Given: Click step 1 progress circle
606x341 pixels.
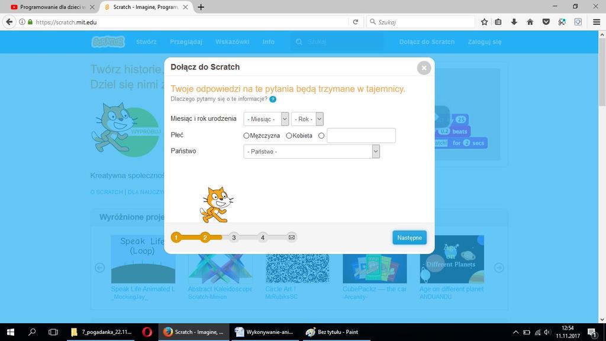Looking at the screenshot, I should click(x=176, y=237).
